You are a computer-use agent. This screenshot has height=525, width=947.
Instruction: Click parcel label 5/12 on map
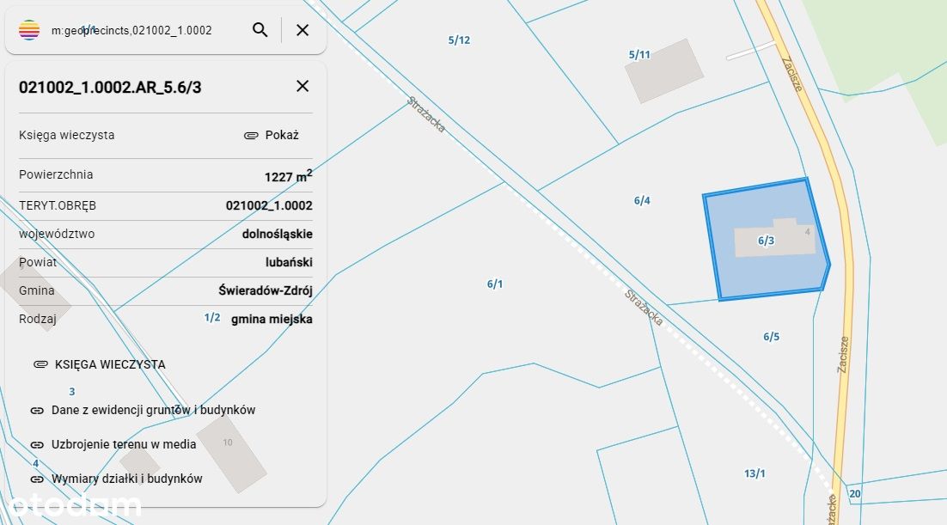(459, 40)
